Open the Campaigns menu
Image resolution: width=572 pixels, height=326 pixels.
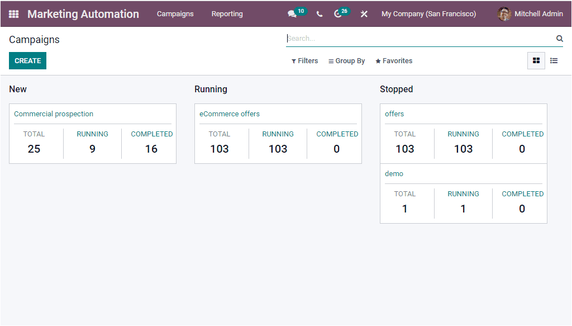click(x=175, y=14)
